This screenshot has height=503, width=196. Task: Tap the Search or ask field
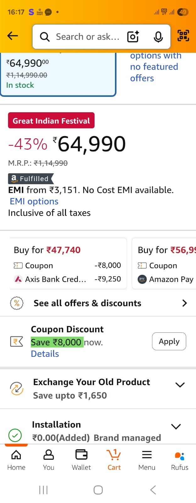pyautogui.click(x=88, y=37)
